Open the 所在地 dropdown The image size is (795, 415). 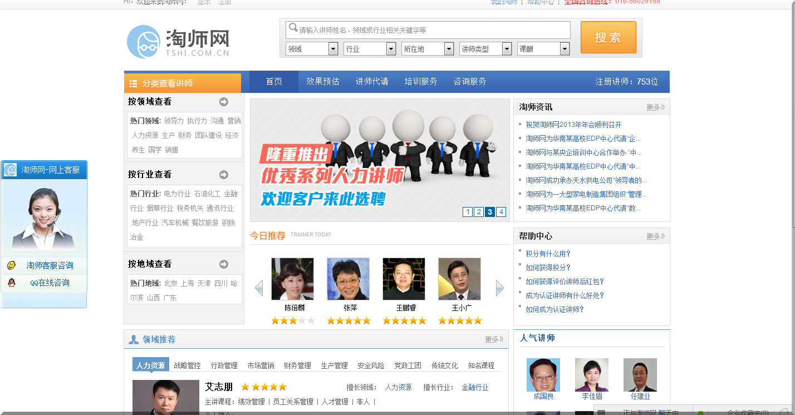tap(428, 49)
